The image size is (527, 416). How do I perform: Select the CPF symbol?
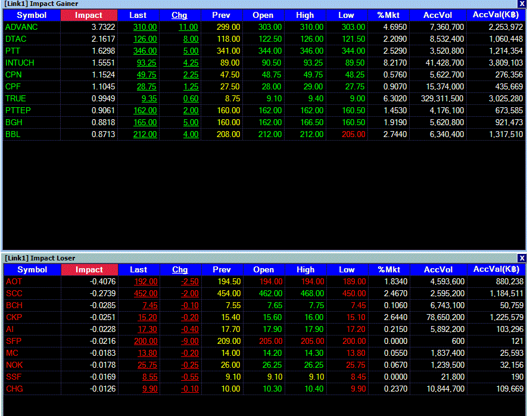point(13,87)
